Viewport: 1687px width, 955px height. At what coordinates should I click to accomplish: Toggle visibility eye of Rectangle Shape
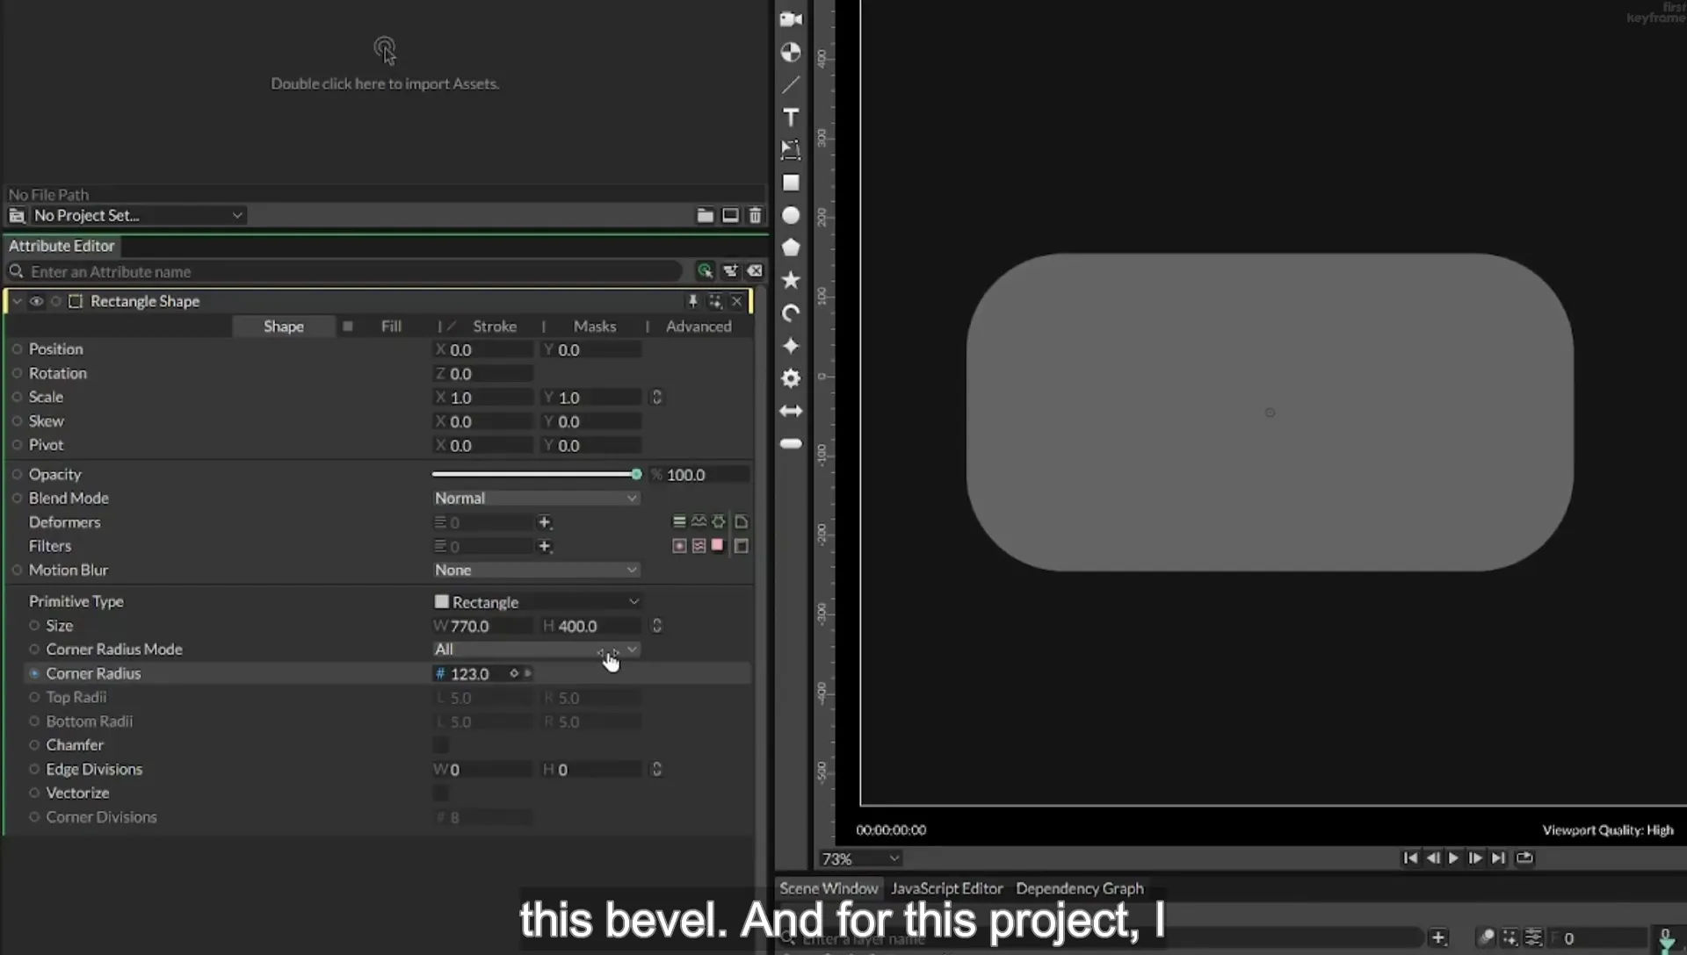[36, 301]
